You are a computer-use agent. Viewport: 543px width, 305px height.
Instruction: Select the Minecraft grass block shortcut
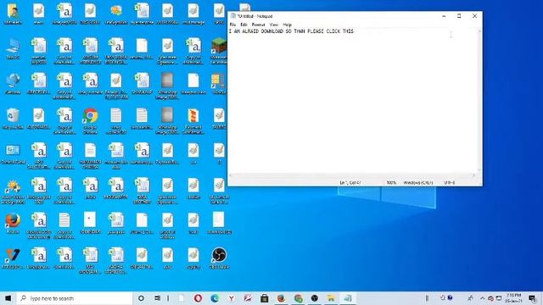[219, 50]
